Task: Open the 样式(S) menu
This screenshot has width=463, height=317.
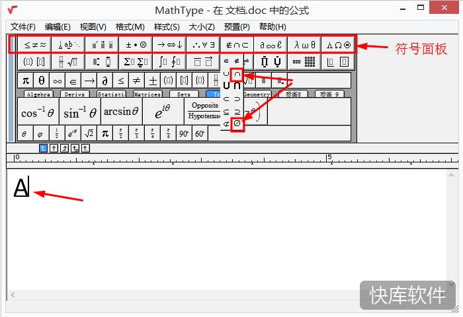Action: point(167,27)
